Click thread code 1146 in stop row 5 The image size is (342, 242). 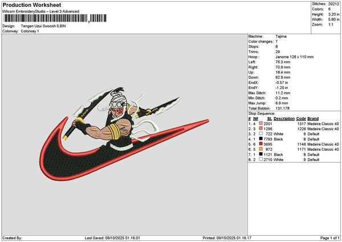click(x=302, y=144)
